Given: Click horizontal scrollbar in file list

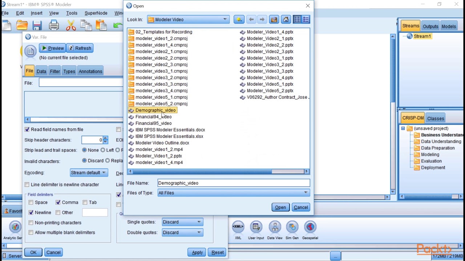Looking at the screenshot, I should [218, 171].
